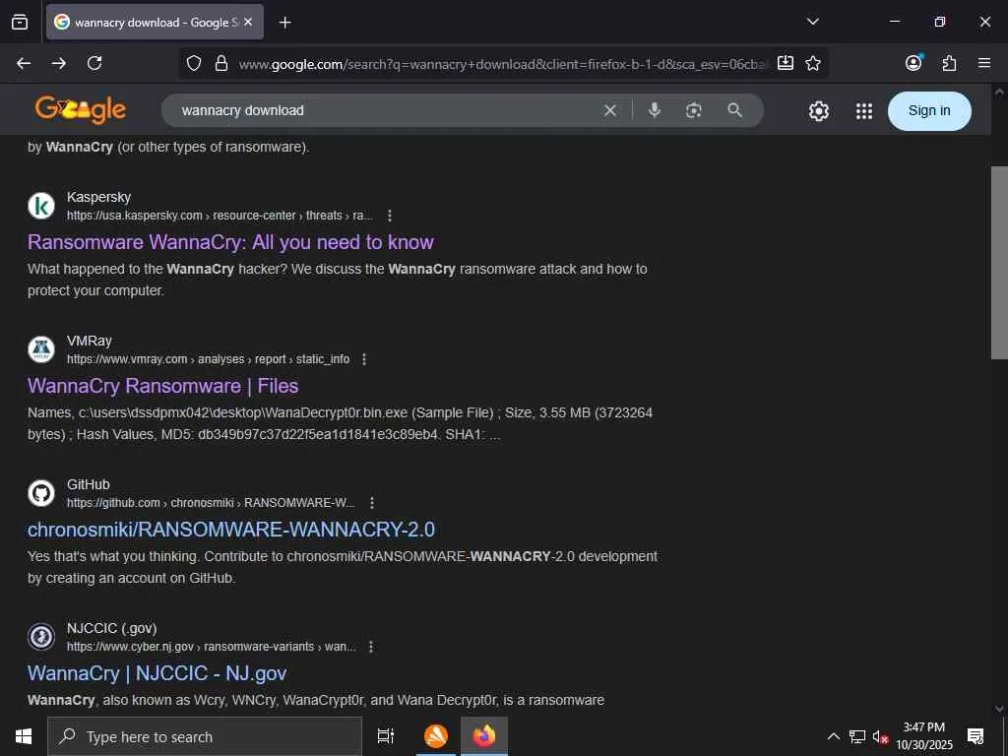Viewport: 1008px width, 756px height.
Task: Click the www.cyber.nj.gov breadcrumb URL
Action: (212, 646)
